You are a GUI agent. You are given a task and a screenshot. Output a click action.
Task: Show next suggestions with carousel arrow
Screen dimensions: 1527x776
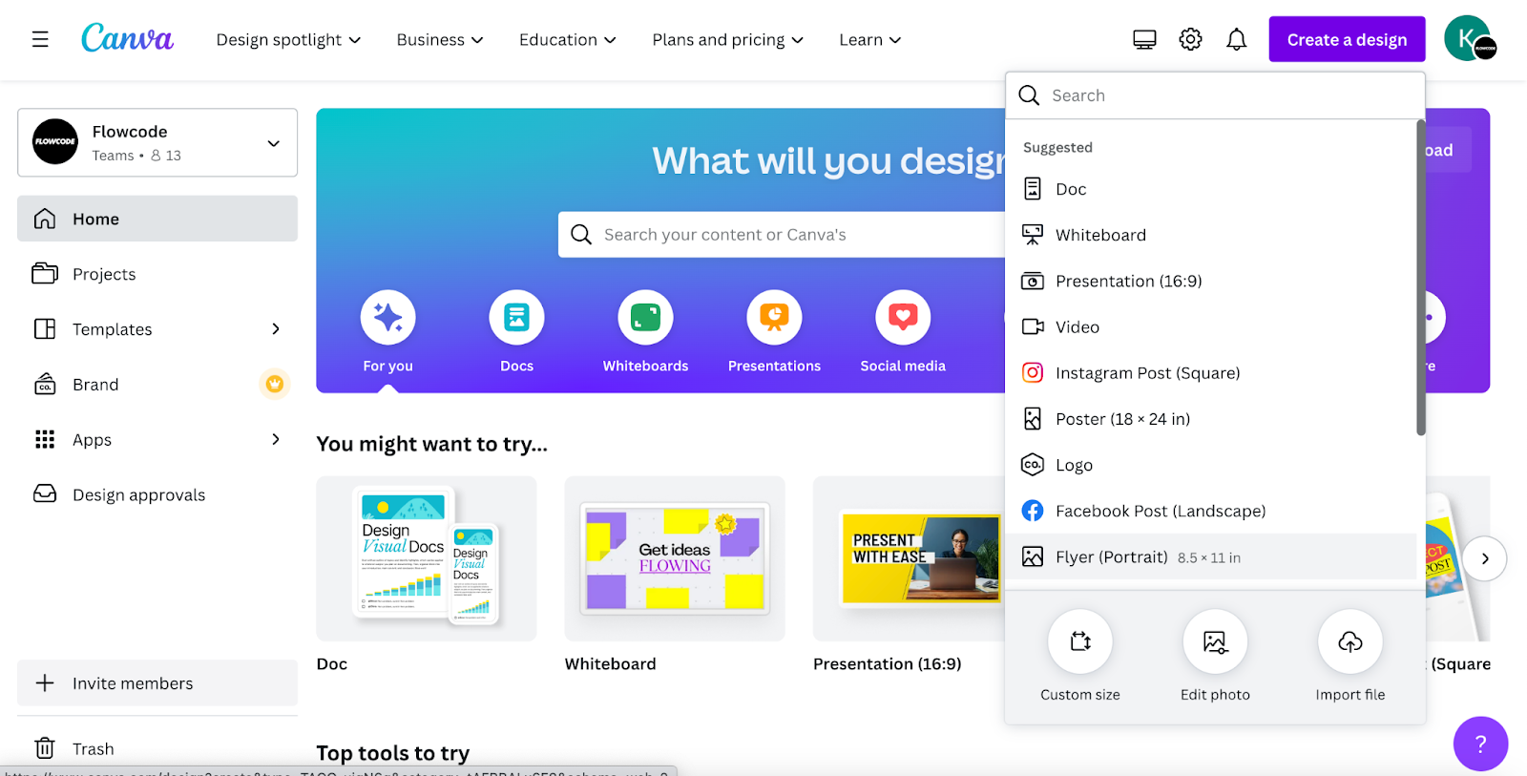(x=1484, y=558)
